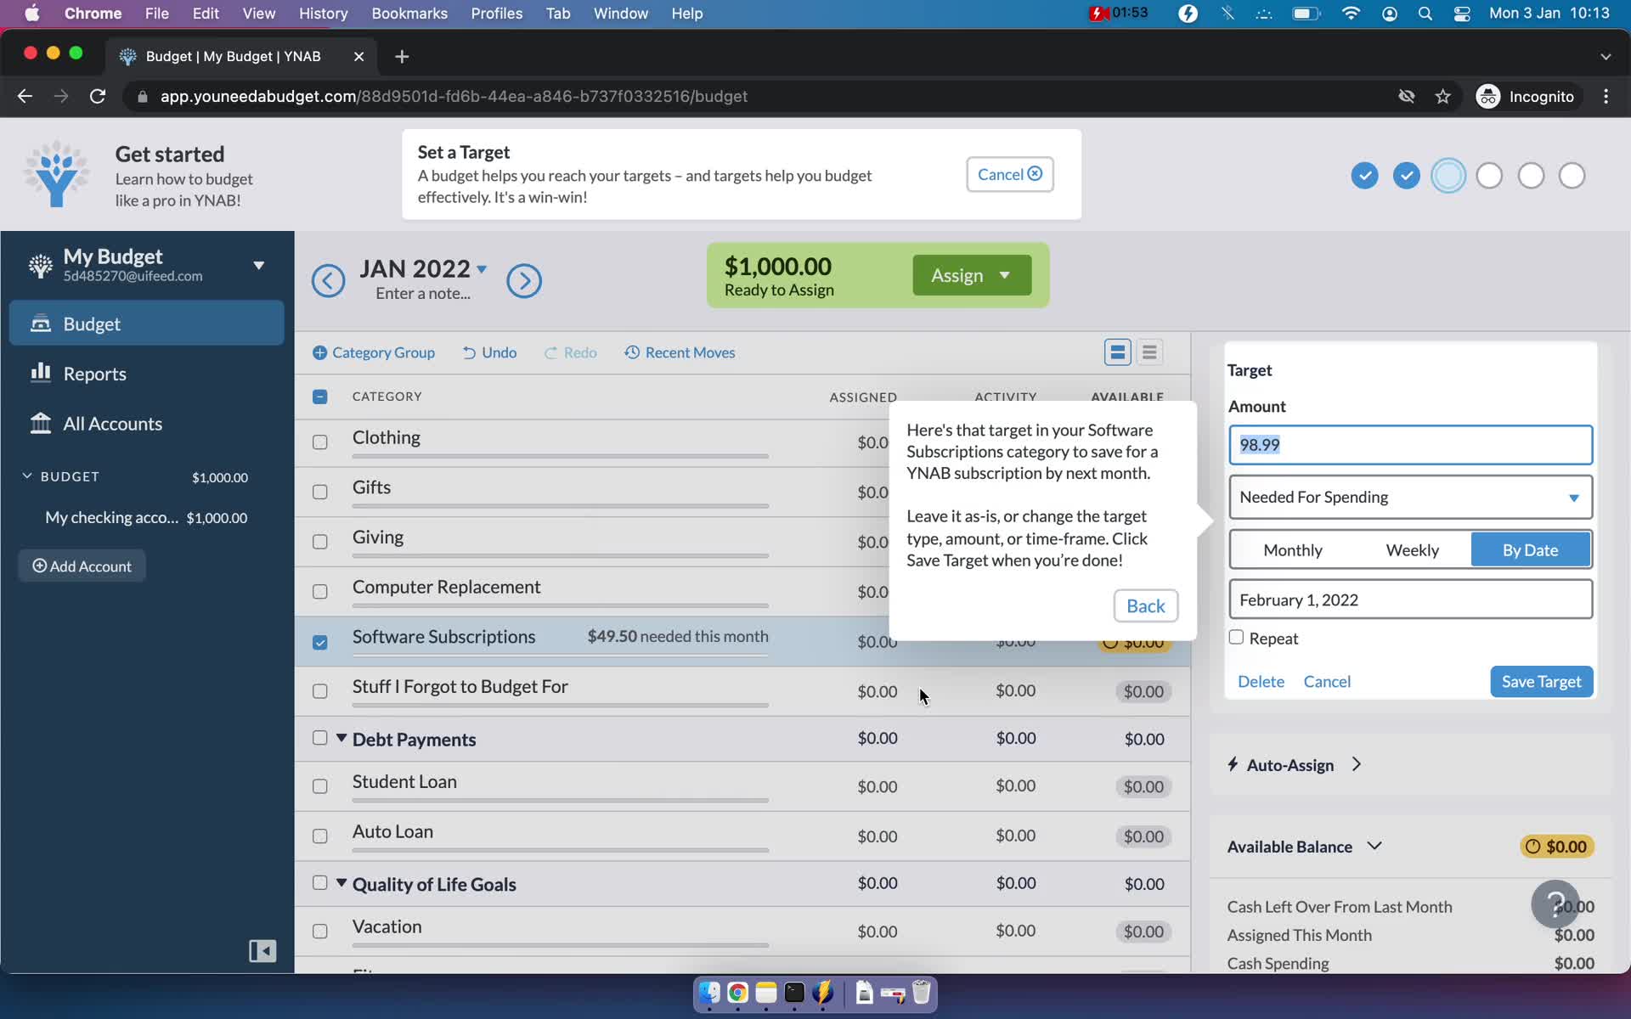This screenshot has width=1631, height=1019.
Task: Click the February 1, 2022 date input field
Action: click(1409, 600)
